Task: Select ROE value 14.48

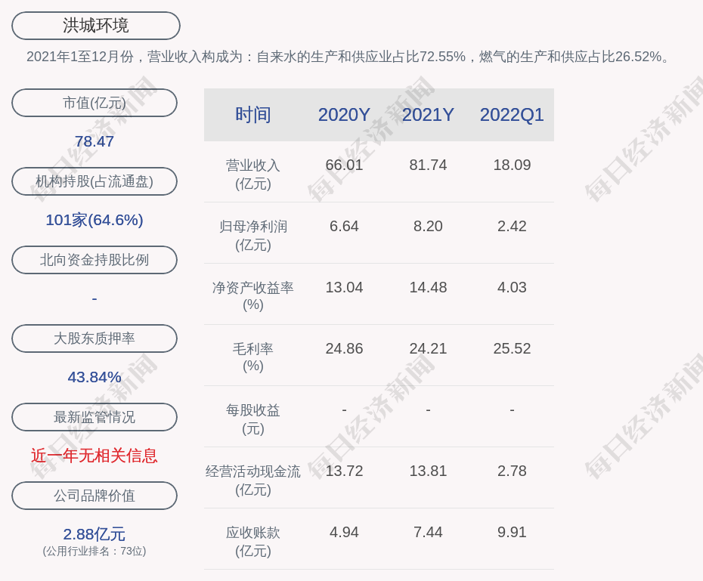Action: 428,287
